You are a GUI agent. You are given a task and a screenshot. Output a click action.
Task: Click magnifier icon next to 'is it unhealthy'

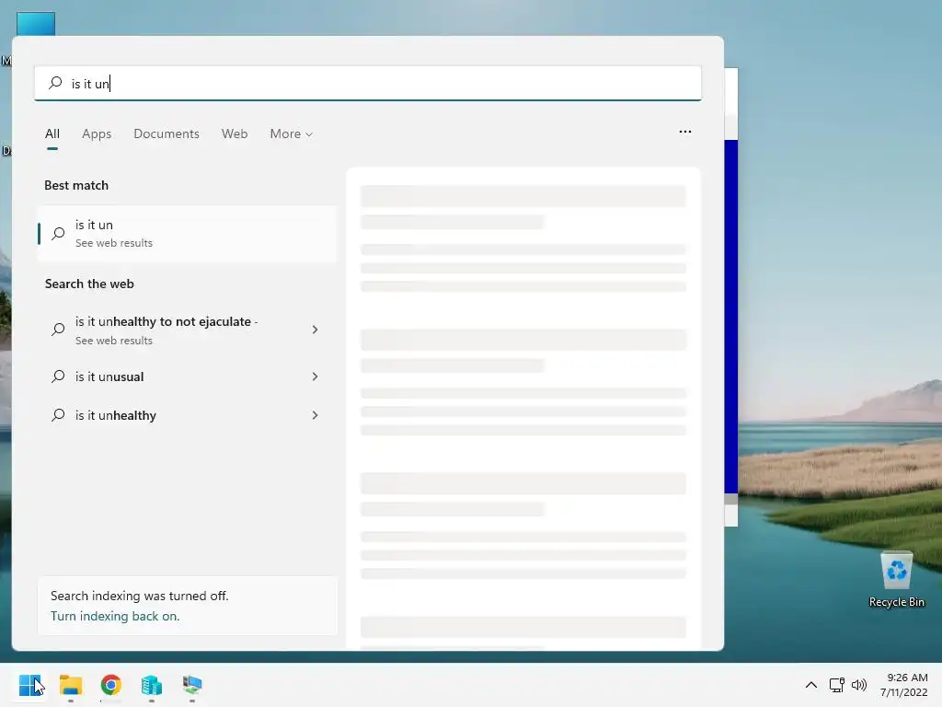(x=58, y=415)
